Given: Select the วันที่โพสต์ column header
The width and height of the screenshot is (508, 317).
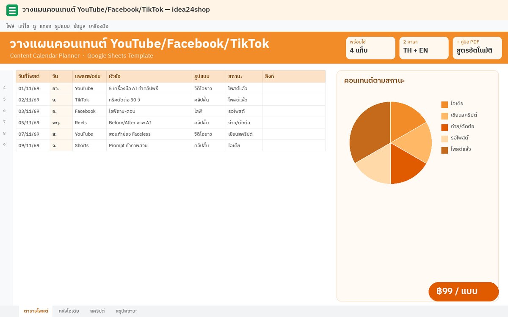Looking at the screenshot, I should (33, 77).
